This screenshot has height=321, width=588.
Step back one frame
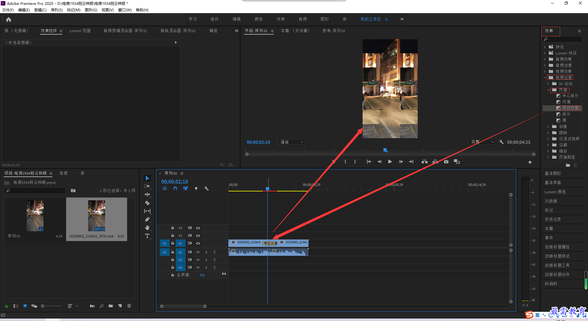pyautogui.click(x=379, y=162)
